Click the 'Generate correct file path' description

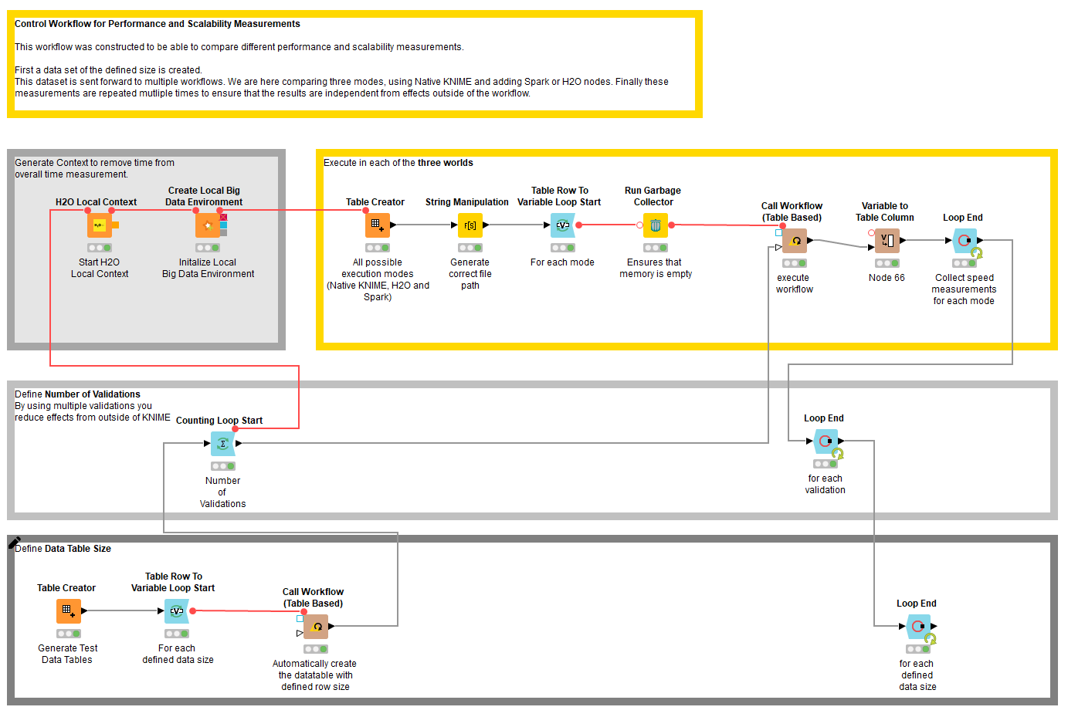[470, 274]
